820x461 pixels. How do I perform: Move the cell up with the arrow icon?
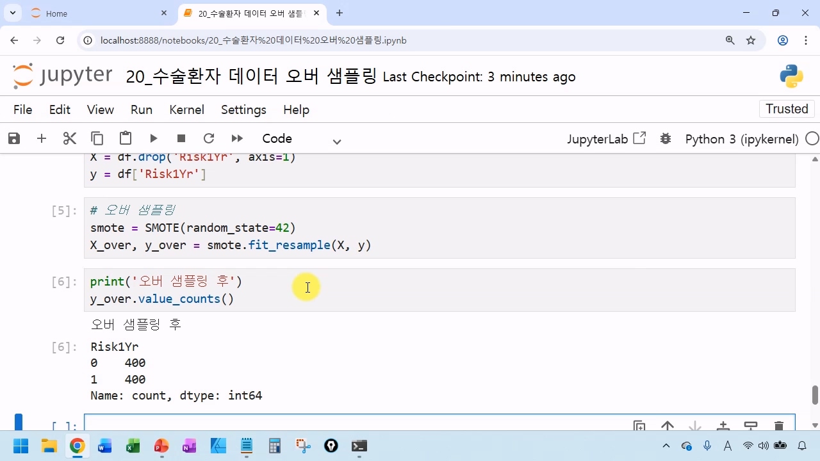pyautogui.click(x=668, y=426)
